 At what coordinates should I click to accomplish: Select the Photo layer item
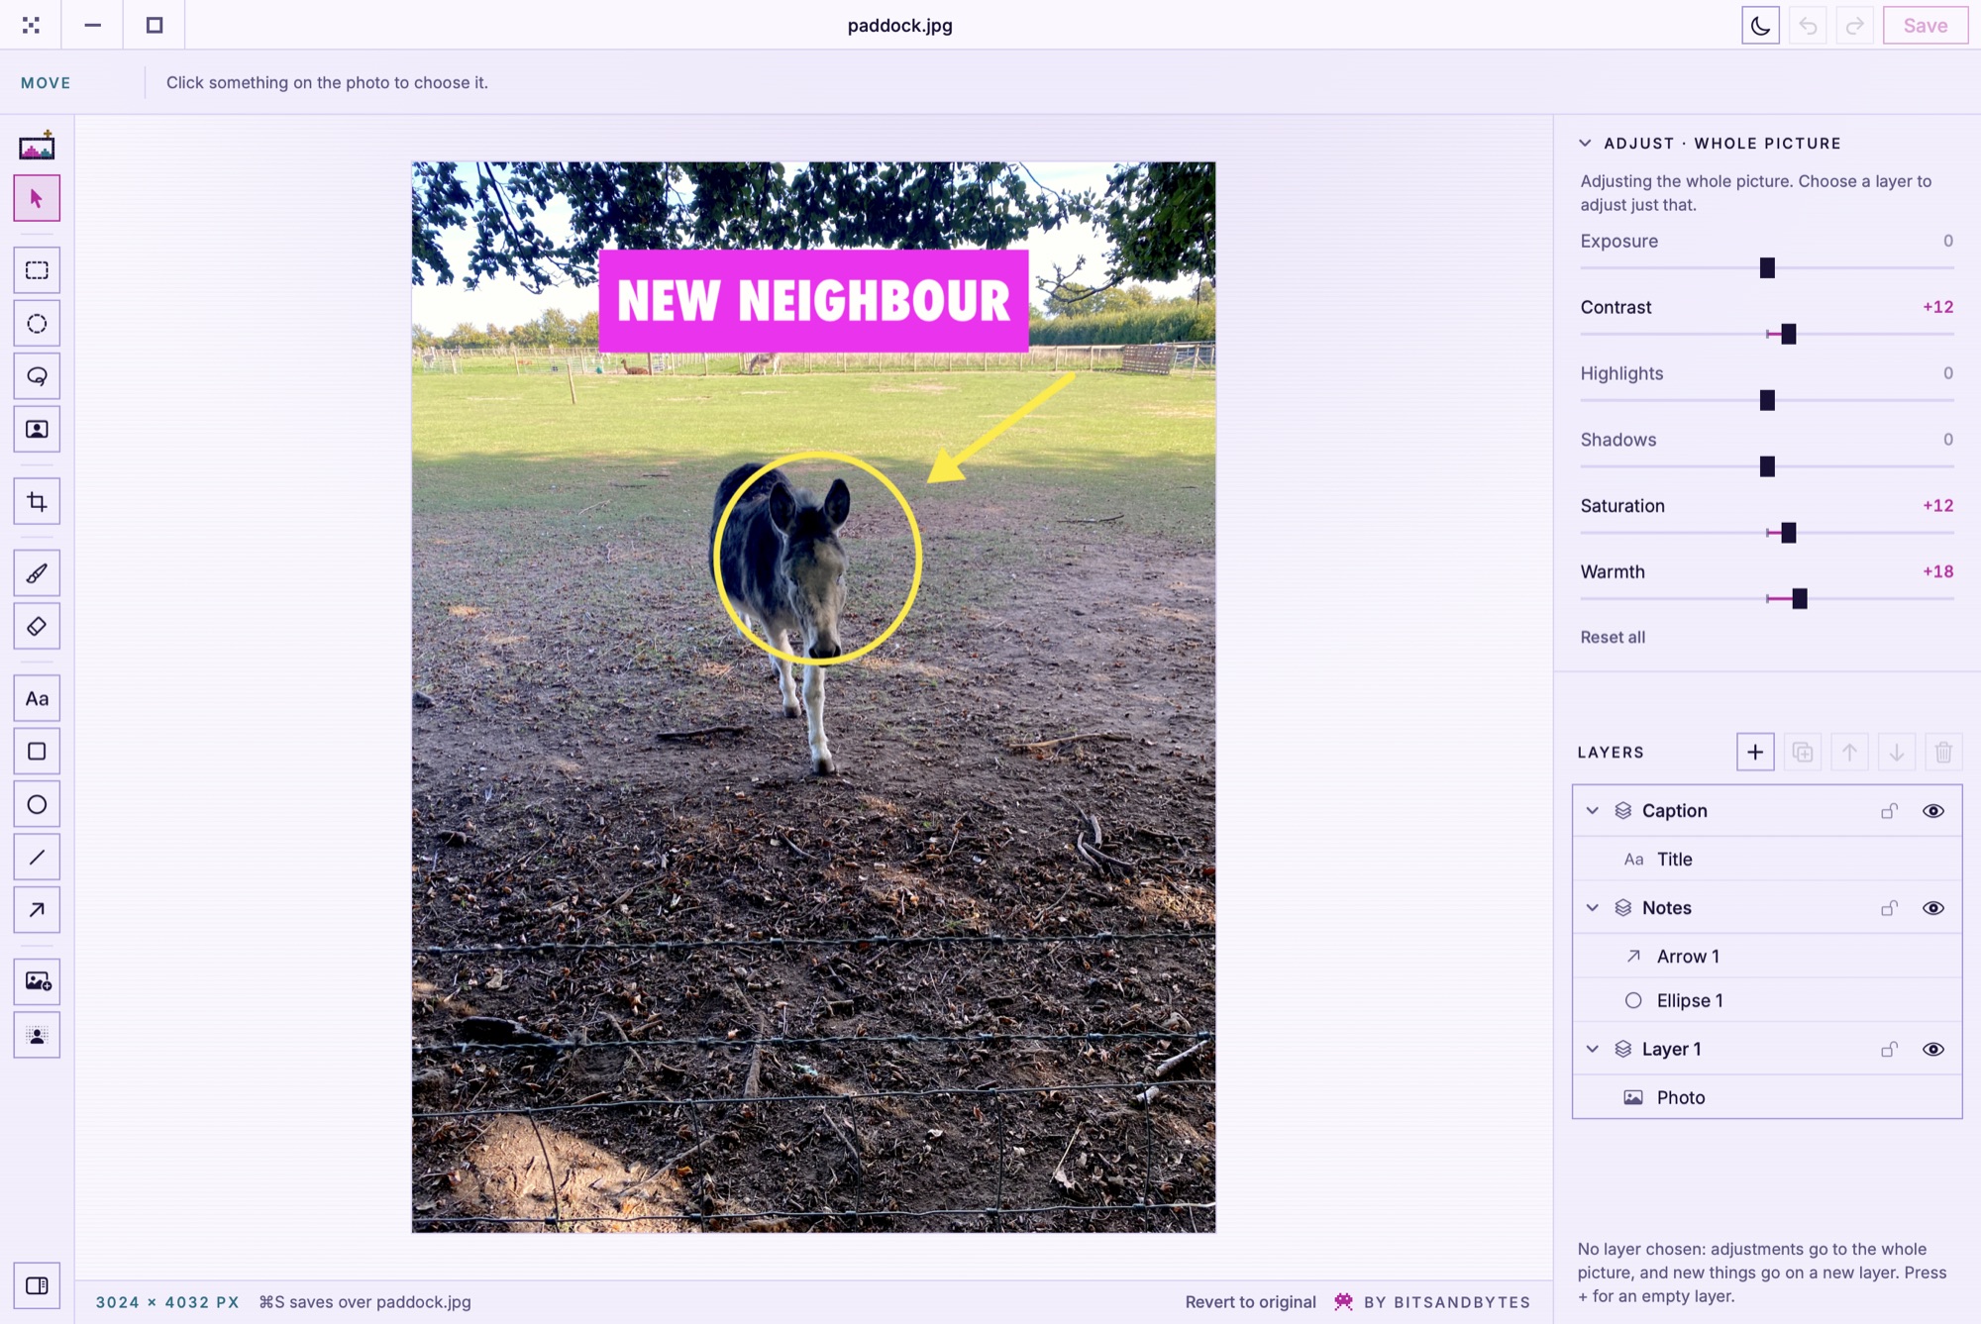(x=1767, y=1098)
